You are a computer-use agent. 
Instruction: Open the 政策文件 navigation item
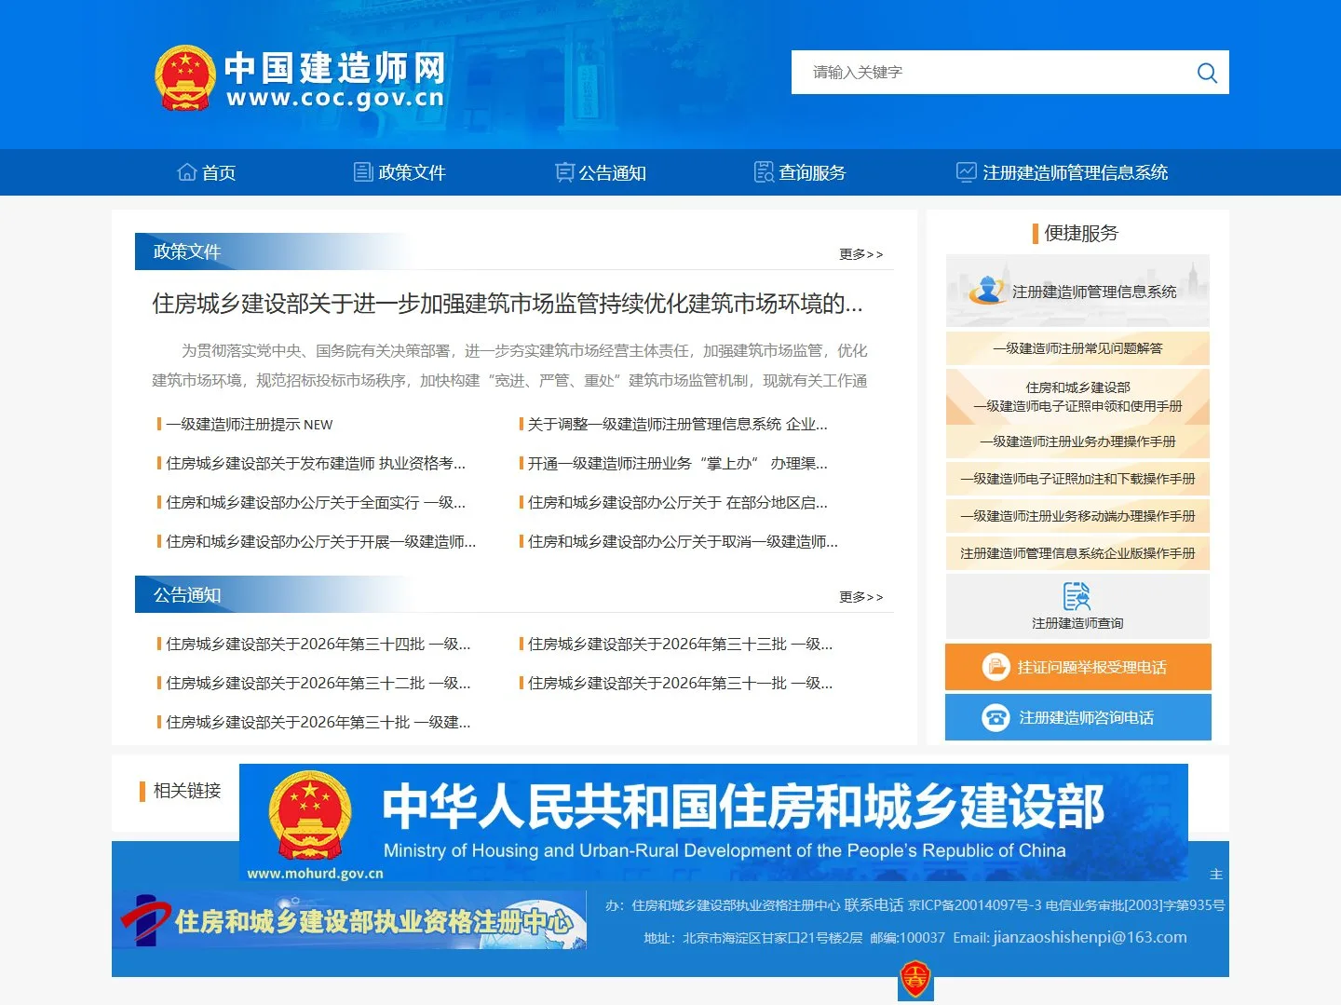tap(400, 172)
